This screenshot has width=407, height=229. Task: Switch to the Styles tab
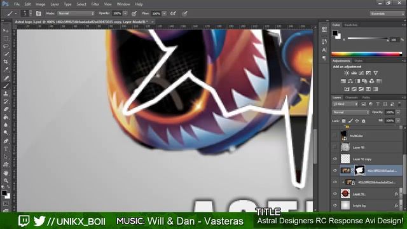pyautogui.click(x=358, y=61)
